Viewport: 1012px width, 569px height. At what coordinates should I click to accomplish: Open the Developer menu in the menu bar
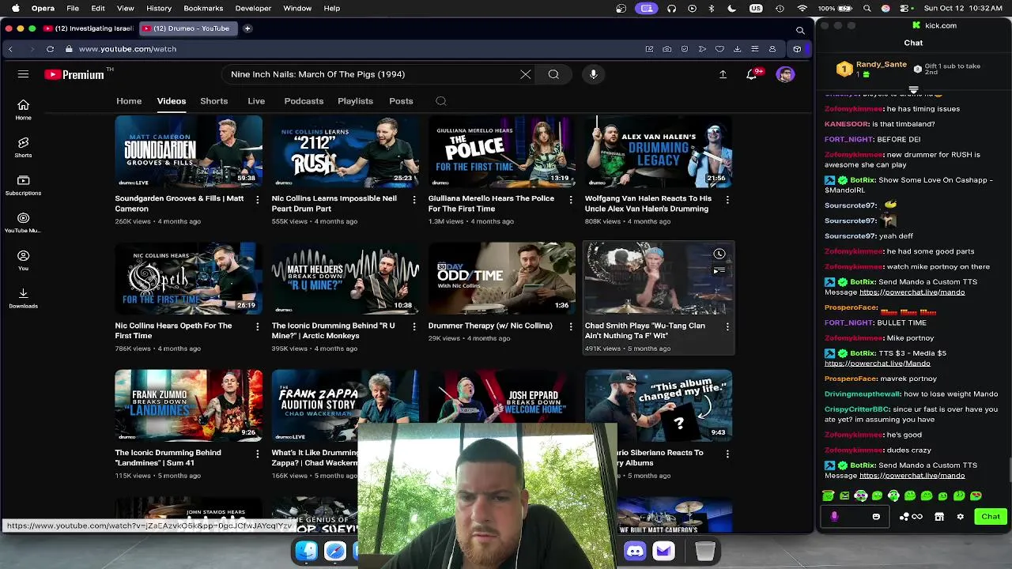pos(253,8)
